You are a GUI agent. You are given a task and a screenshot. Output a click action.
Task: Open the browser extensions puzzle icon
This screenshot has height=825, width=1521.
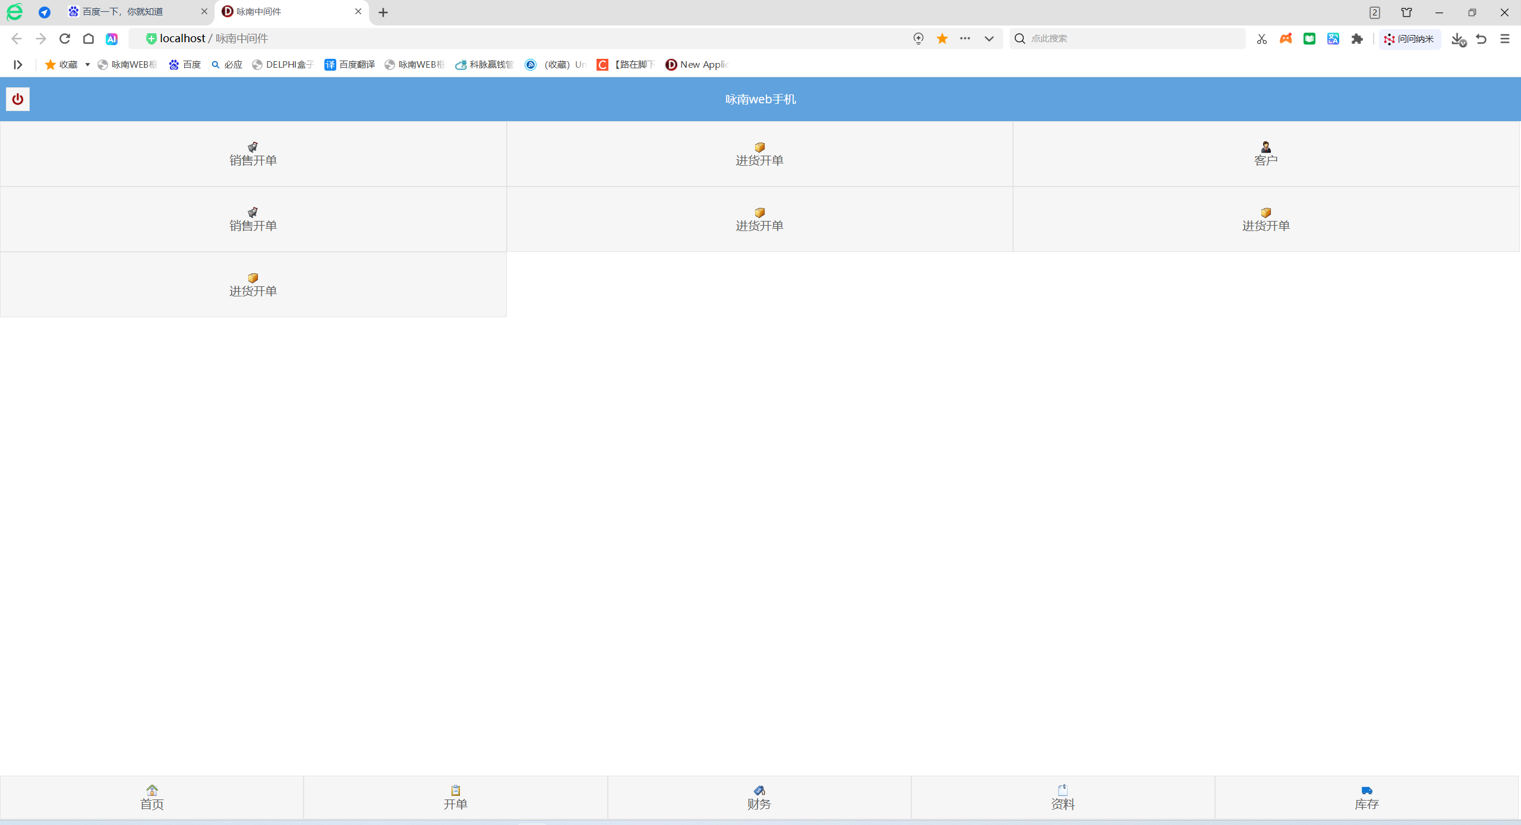click(x=1357, y=39)
